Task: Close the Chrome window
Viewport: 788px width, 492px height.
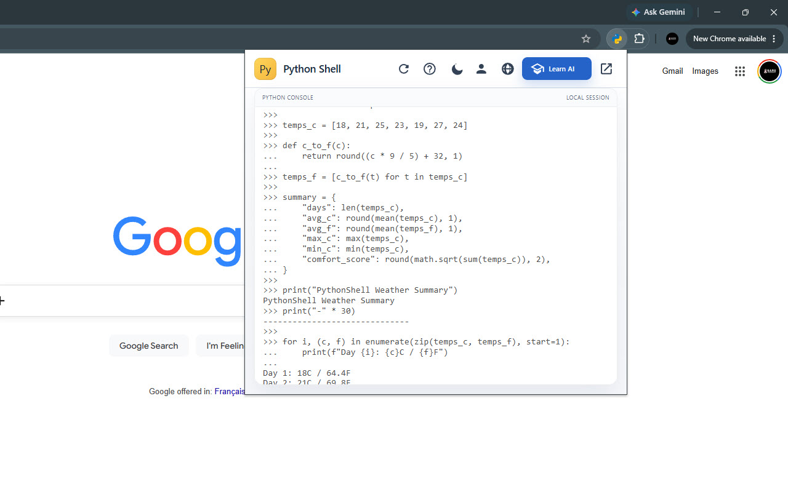Action: [774, 12]
